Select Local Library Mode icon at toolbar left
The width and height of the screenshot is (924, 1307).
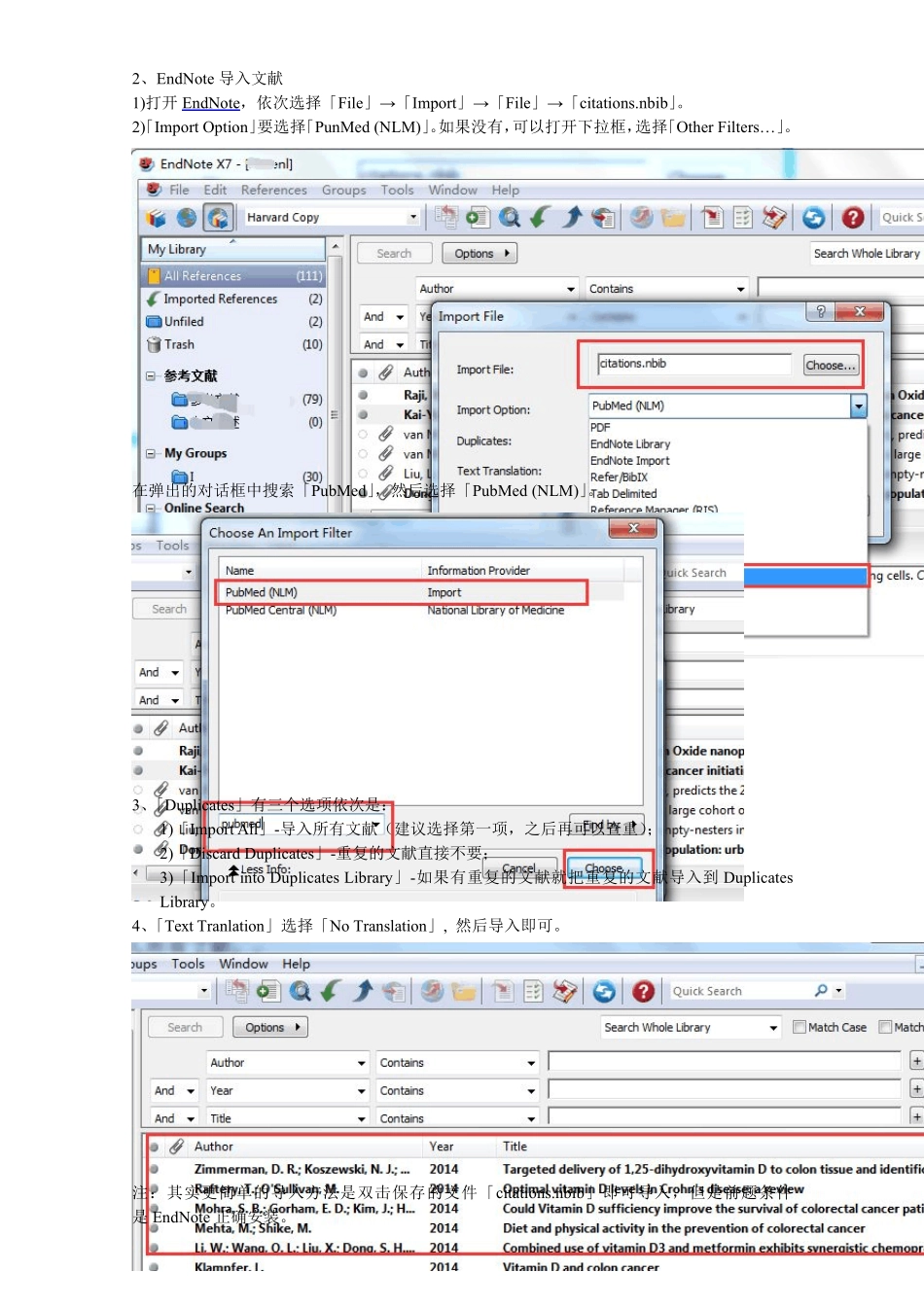click(x=156, y=218)
